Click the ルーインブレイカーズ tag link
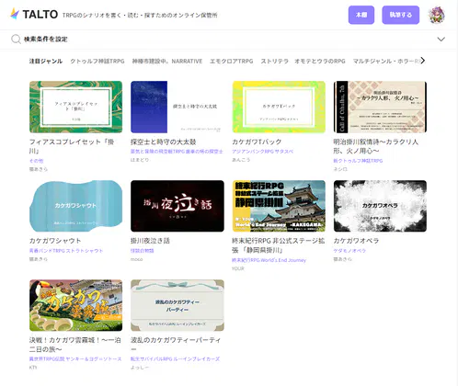This screenshot has width=458, height=386. pyautogui.click(x=175, y=358)
